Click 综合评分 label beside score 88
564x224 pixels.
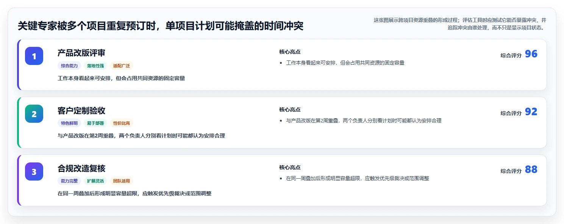pyautogui.click(x=511, y=171)
